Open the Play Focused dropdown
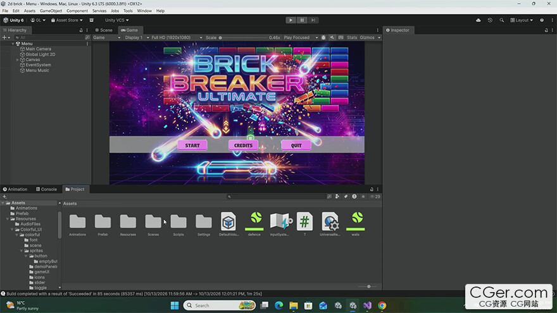 (301, 37)
